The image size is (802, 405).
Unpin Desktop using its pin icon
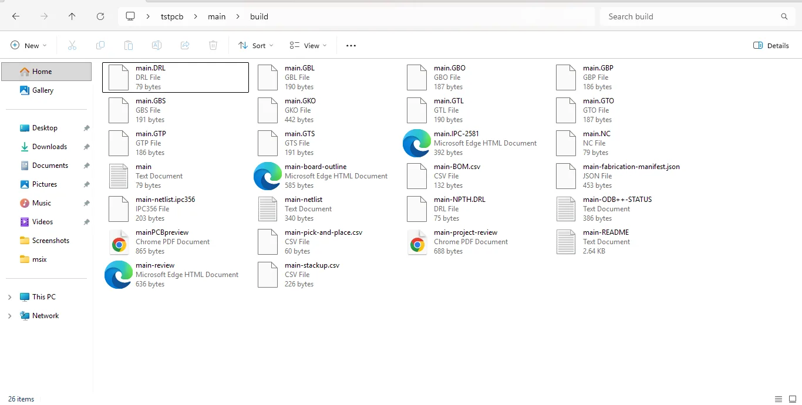click(86, 128)
